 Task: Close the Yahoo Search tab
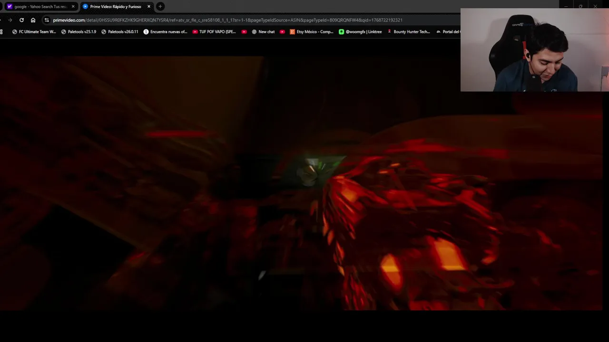coord(73,7)
